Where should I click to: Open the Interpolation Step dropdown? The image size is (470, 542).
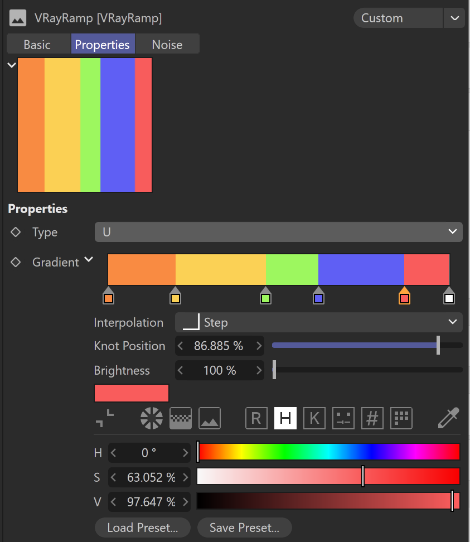point(319,322)
